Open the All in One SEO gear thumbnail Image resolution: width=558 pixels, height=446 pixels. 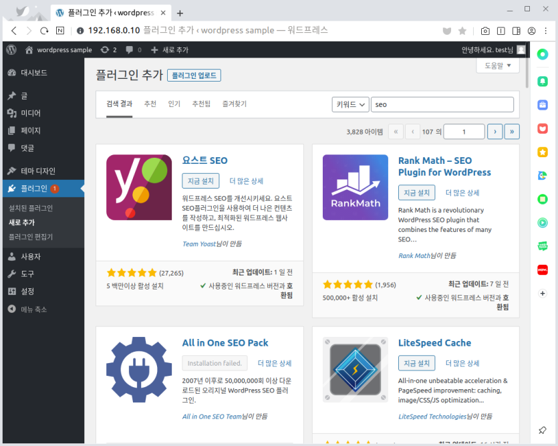tap(139, 370)
